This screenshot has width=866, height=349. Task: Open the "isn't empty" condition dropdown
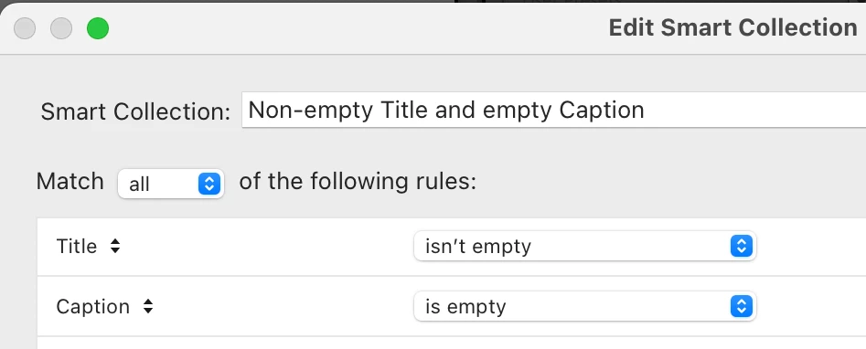(x=585, y=246)
